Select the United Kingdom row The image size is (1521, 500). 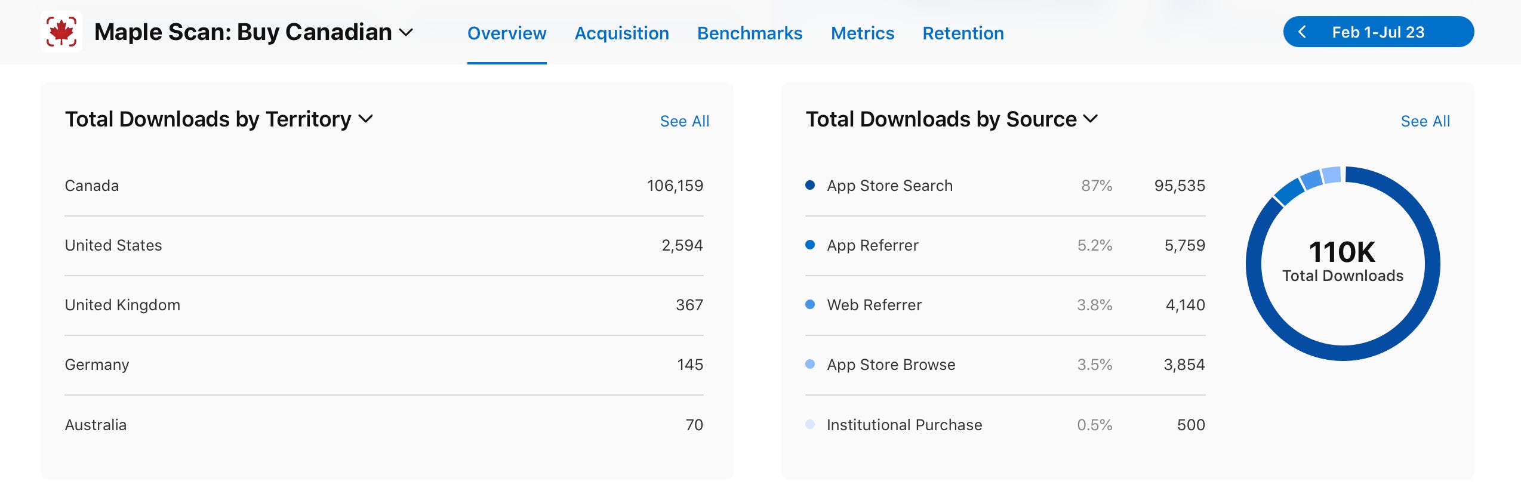point(384,305)
